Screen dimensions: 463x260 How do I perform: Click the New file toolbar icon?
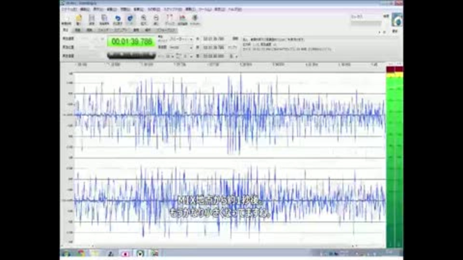[66, 19]
